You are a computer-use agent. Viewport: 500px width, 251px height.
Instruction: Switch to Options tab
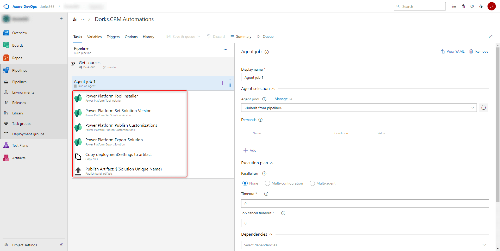[131, 37]
